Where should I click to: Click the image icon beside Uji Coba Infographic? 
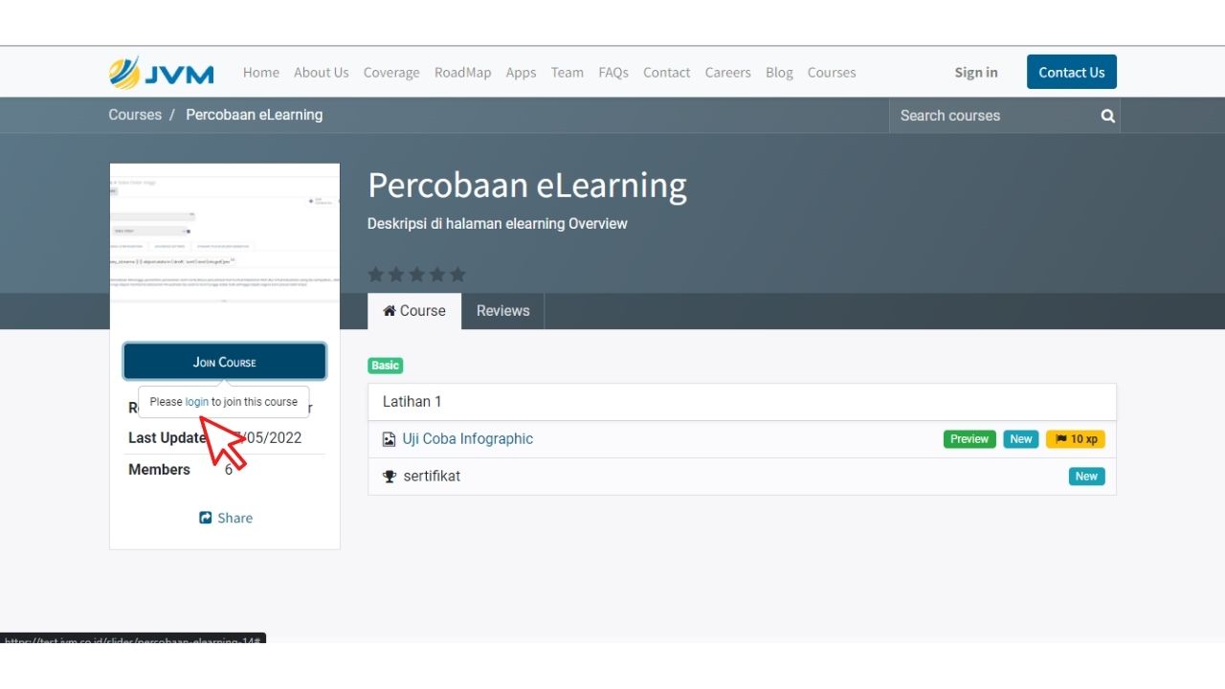tap(389, 439)
